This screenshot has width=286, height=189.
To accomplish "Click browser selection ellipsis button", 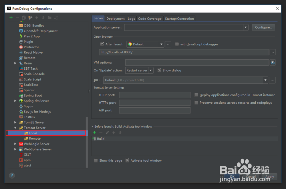I will tap(168, 44).
